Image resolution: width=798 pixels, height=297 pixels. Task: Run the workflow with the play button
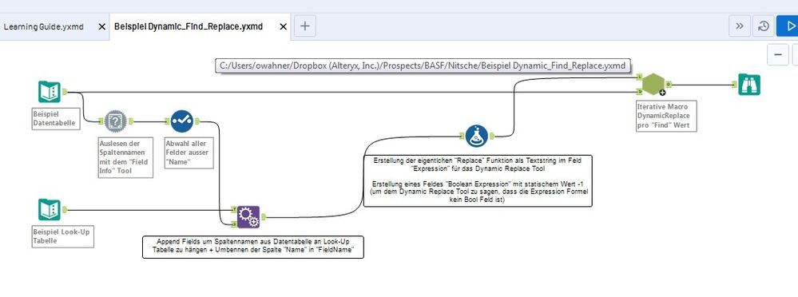point(788,26)
